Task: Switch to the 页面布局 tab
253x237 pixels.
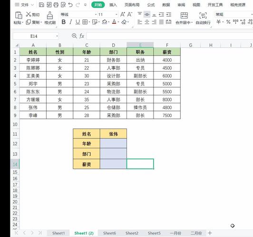Action: tap(132, 5)
